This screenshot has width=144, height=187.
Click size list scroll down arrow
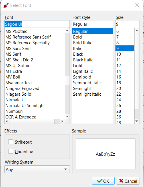tap(137, 121)
